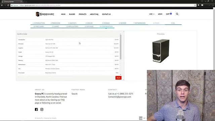Image resolution: width=215 pixels, height=121 pixels.
Task: Click the Login link
Action: pos(160,14)
